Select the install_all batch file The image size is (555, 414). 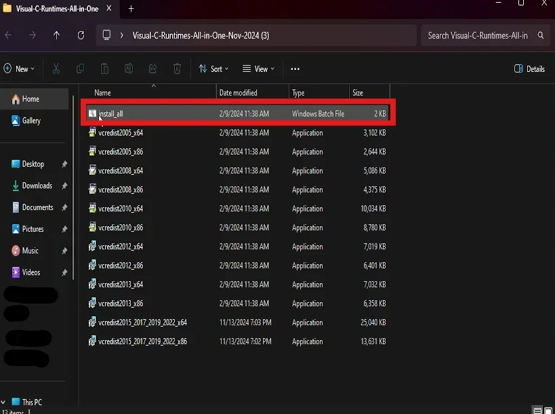coord(110,114)
